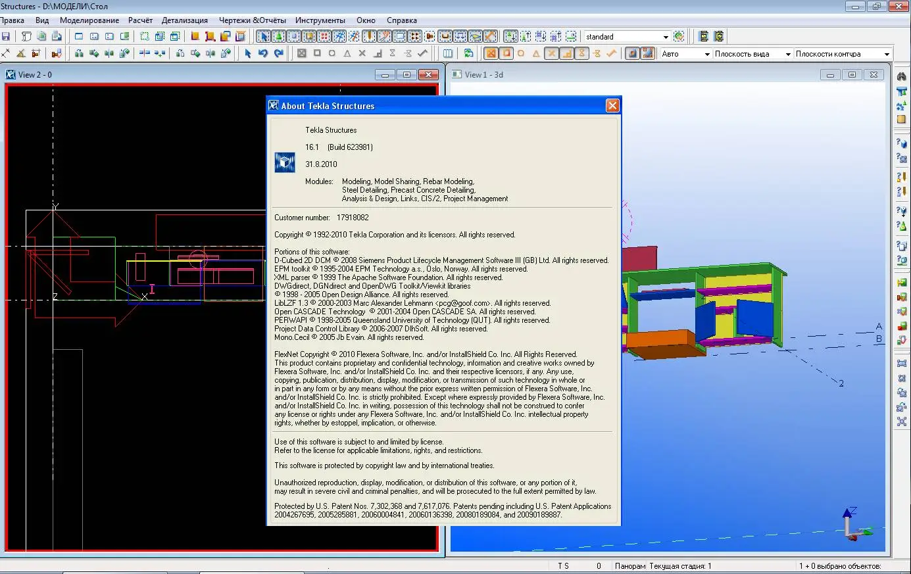Click 'Текущая стадия: 1' in status bar
This screenshot has width=911, height=574.
point(680,566)
